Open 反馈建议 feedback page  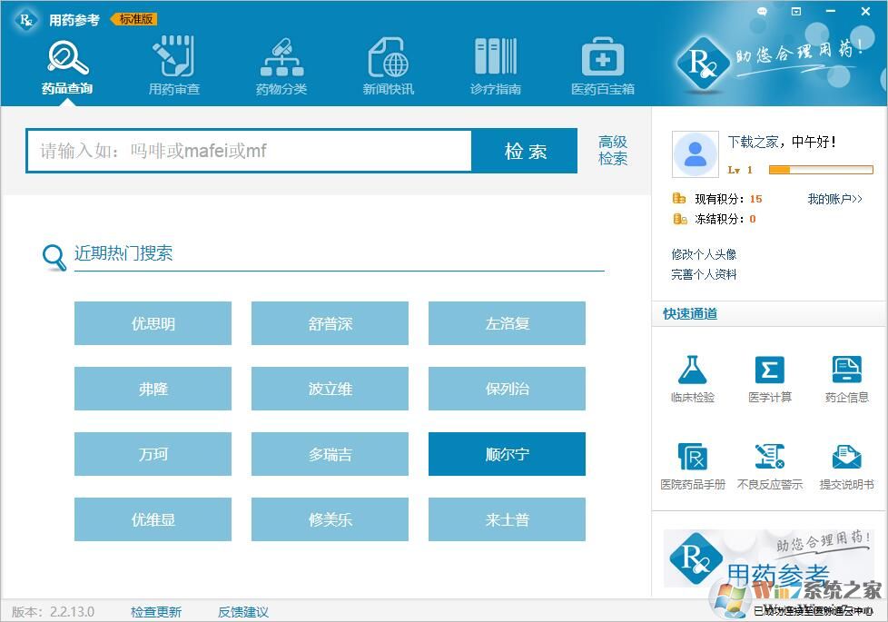tap(242, 611)
